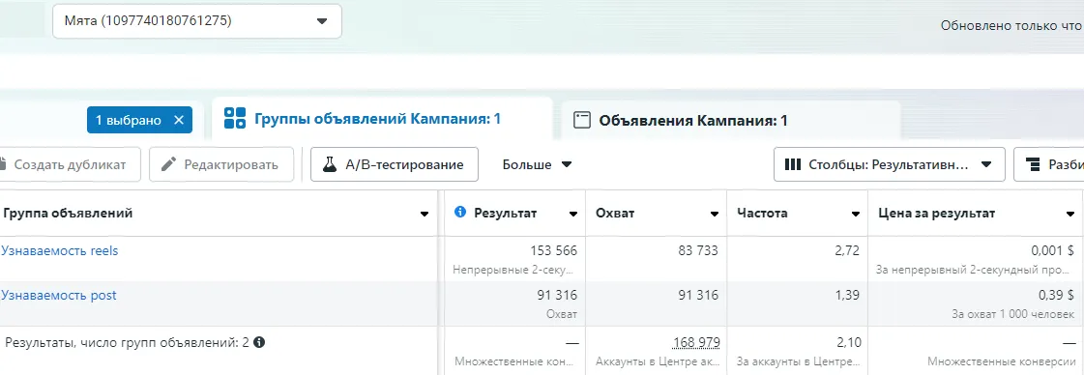Click the breakdown icon in Разбивка button
1084x375 pixels.
pos(1034,165)
